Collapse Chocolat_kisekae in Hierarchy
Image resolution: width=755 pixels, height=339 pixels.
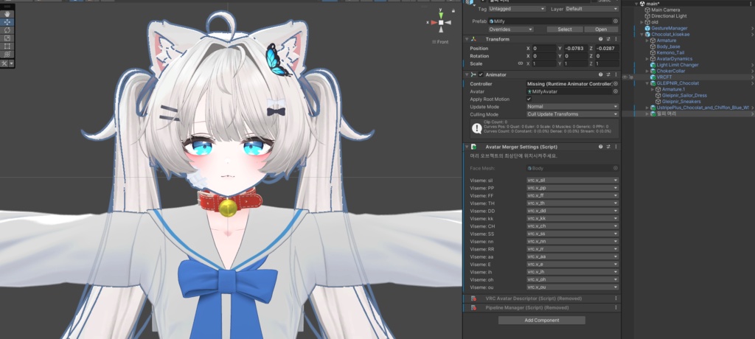coord(642,35)
